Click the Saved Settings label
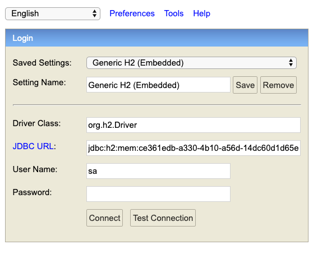 pos(42,63)
